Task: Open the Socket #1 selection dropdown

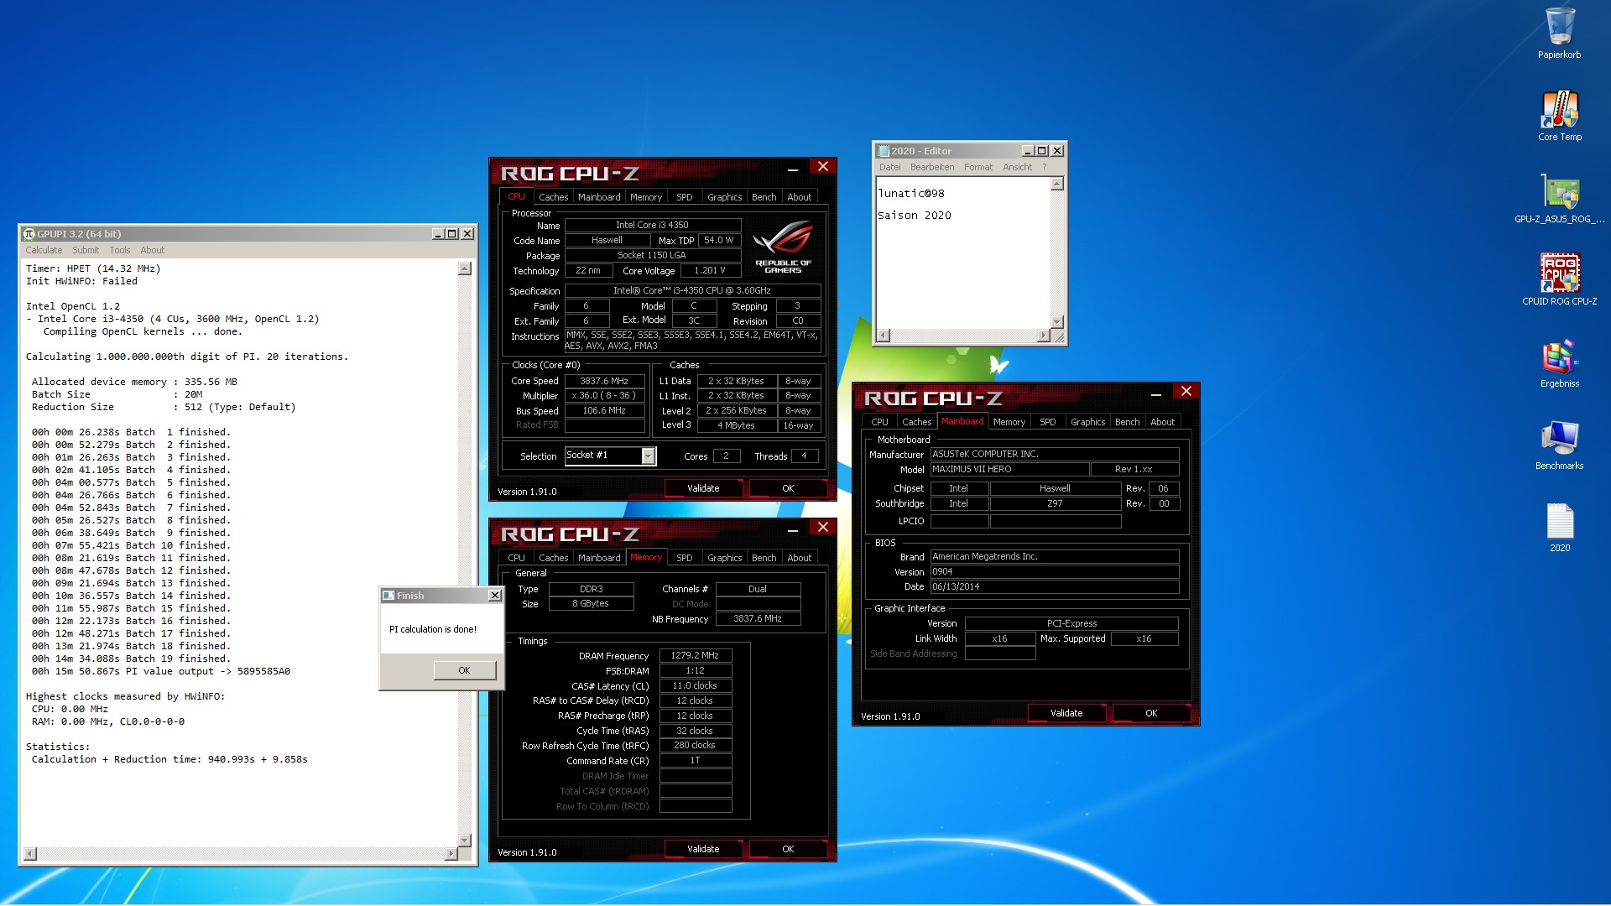Action: 648,456
